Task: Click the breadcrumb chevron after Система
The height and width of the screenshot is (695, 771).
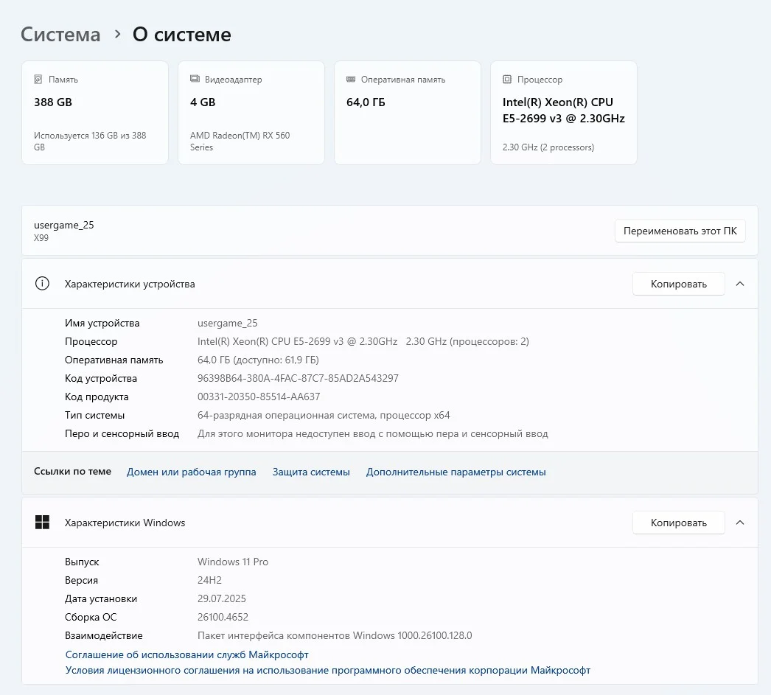Action: 117,35
